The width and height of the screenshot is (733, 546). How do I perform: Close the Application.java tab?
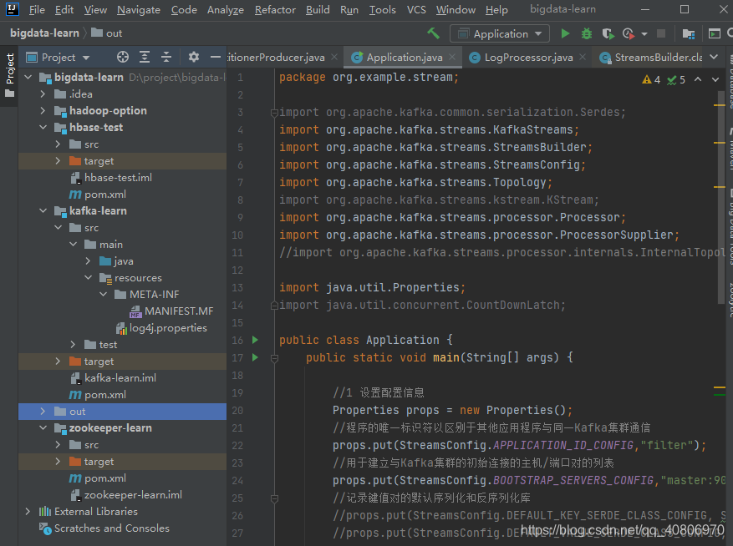(x=452, y=57)
